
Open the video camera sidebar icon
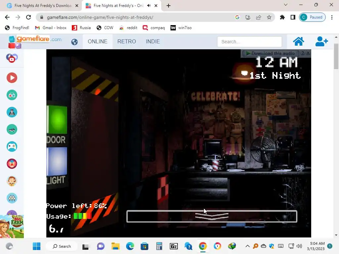[12, 58]
